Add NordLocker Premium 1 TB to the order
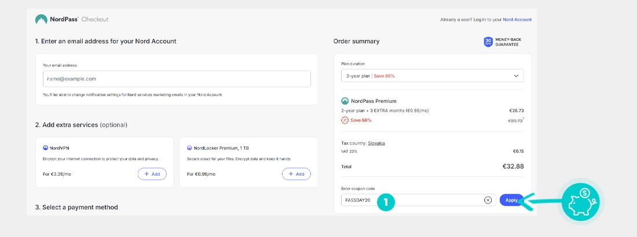 296,174
